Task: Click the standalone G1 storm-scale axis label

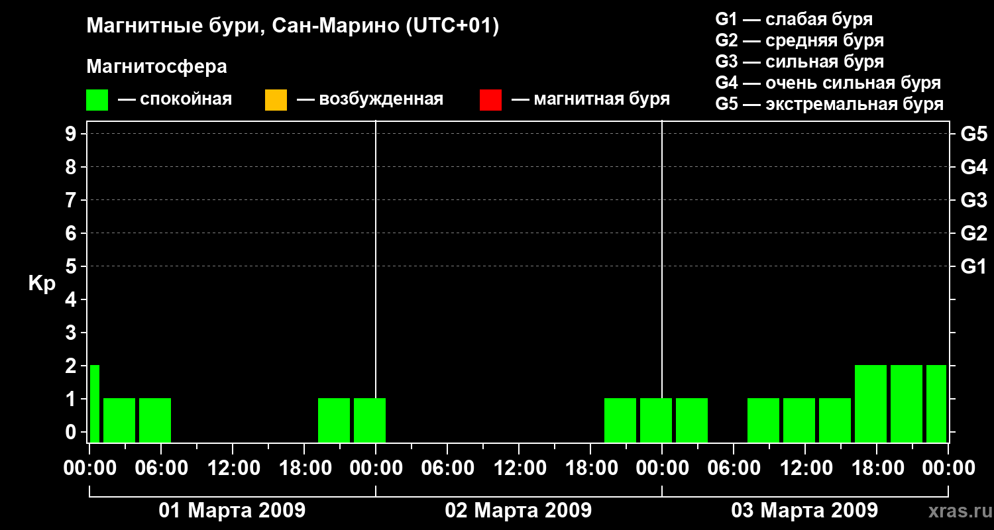Action: (x=973, y=266)
